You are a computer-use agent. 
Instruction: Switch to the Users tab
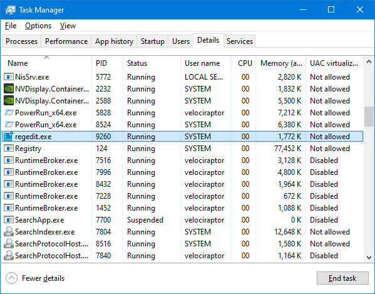click(181, 41)
